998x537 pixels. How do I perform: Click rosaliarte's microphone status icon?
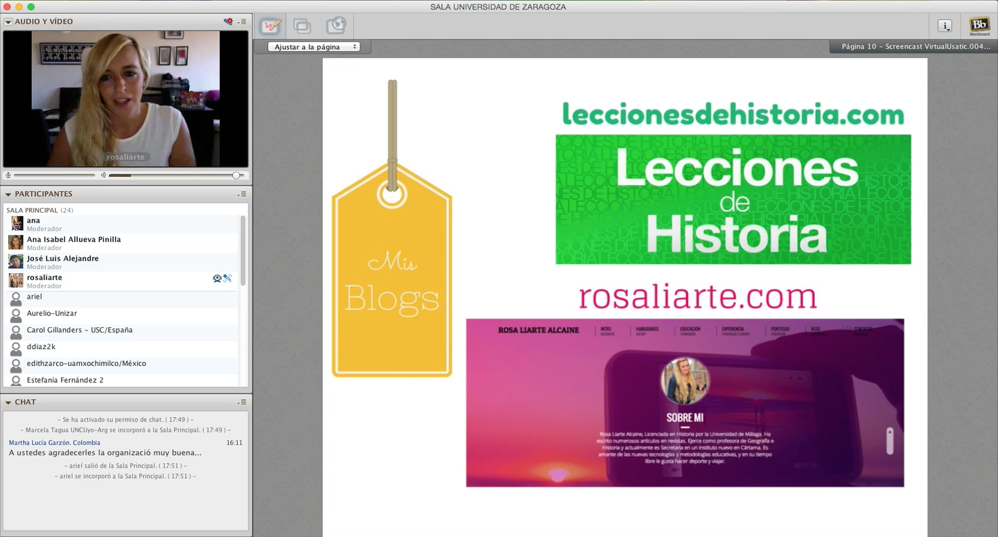(227, 279)
